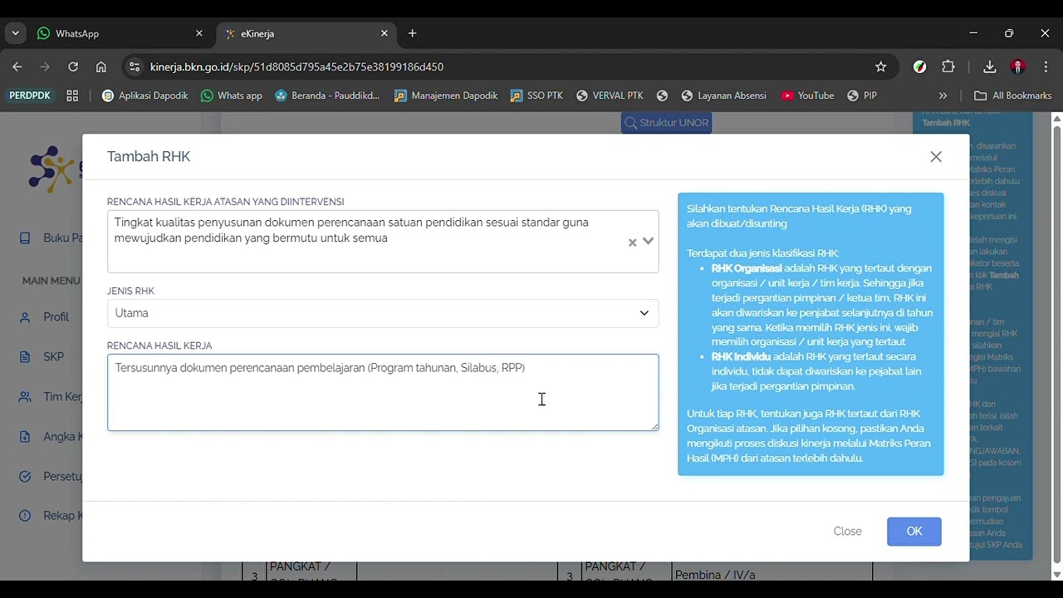
Task: Click the Struktur UNOR button
Action: (x=667, y=123)
